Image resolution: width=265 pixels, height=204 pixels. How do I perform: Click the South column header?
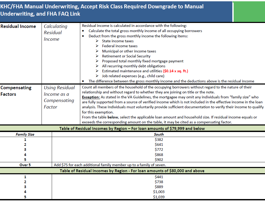click(159, 134)
